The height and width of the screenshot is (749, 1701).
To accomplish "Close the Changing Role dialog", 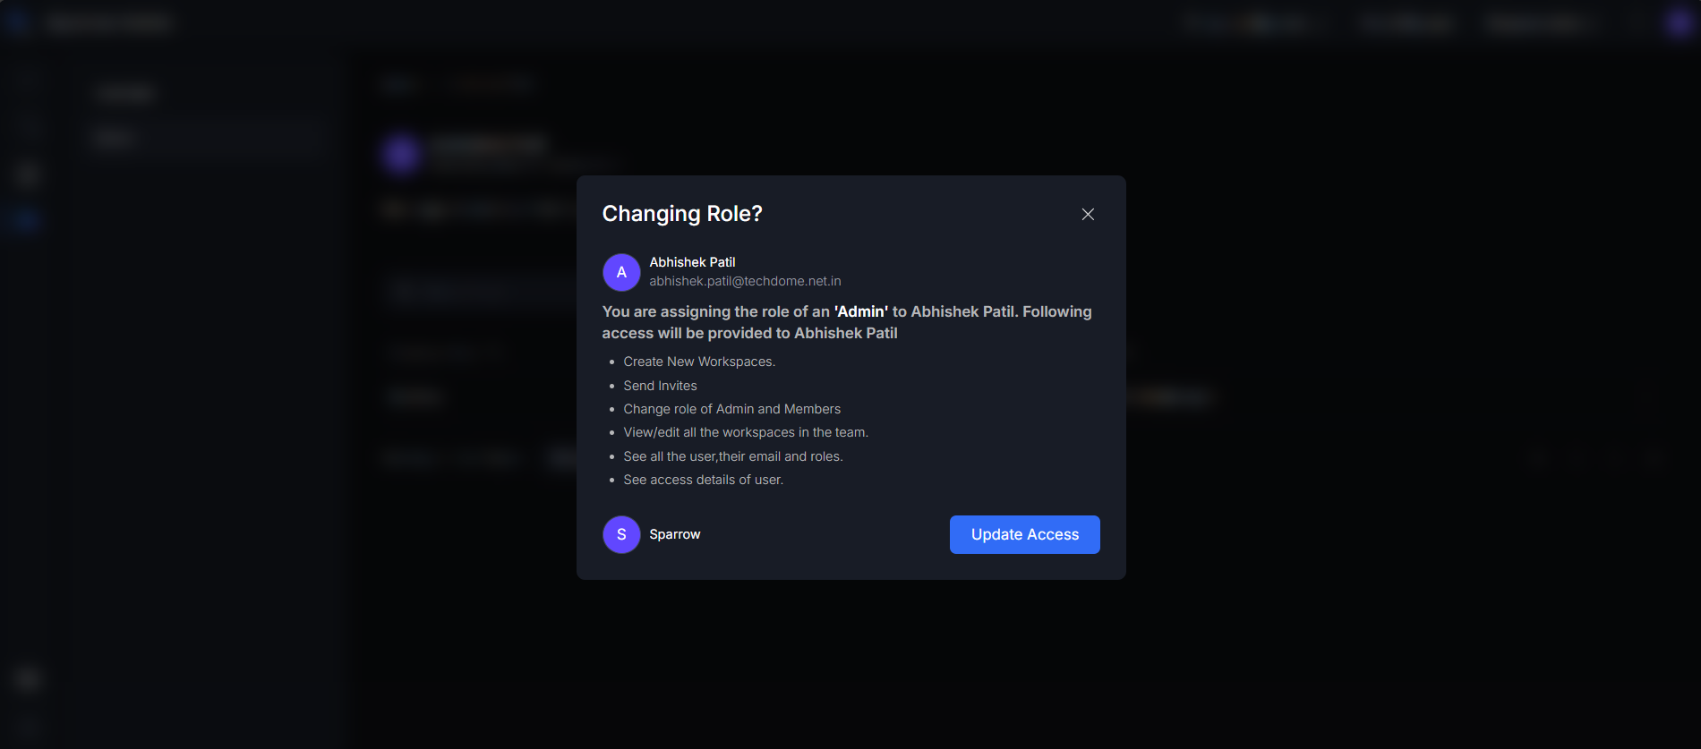I will point(1088,214).
